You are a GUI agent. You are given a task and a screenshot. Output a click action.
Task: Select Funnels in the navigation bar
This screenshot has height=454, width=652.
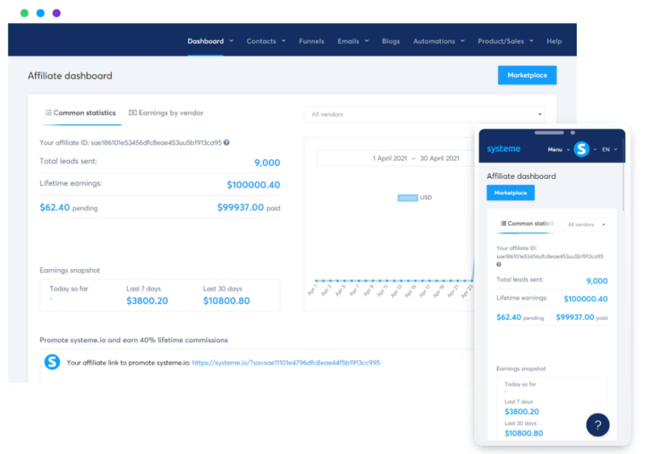pyautogui.click(x=311, y=41)
